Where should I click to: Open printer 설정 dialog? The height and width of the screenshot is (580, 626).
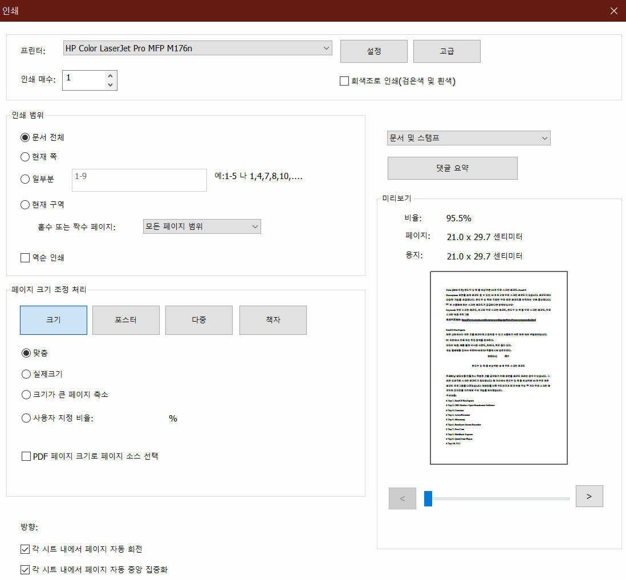(373, 51)
